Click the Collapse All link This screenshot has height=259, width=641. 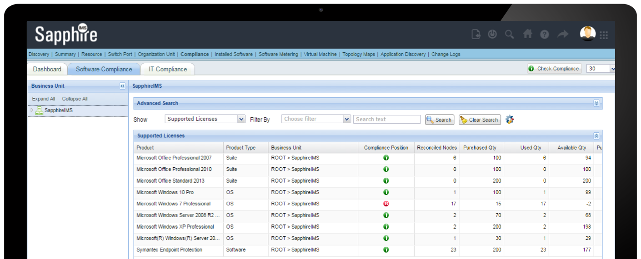click(x=75, y=99)
